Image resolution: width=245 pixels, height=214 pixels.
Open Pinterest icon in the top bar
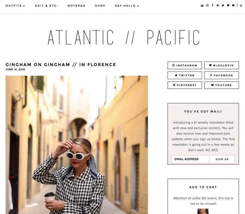coord(218,5)
